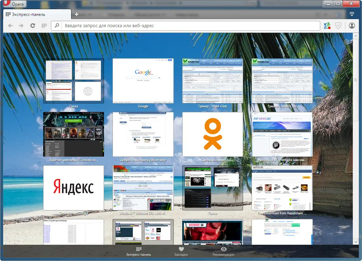The width and height of the screenshot is (362, 261).
Task: Open the tab menu icon at top right
Action: point(352,14)
